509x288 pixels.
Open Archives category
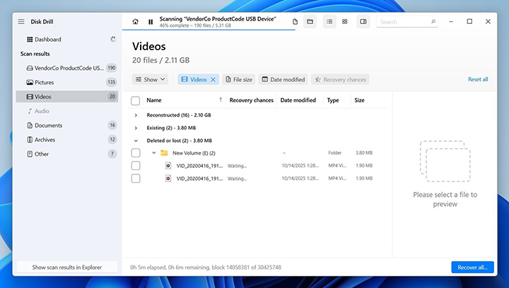pos(67,140)
